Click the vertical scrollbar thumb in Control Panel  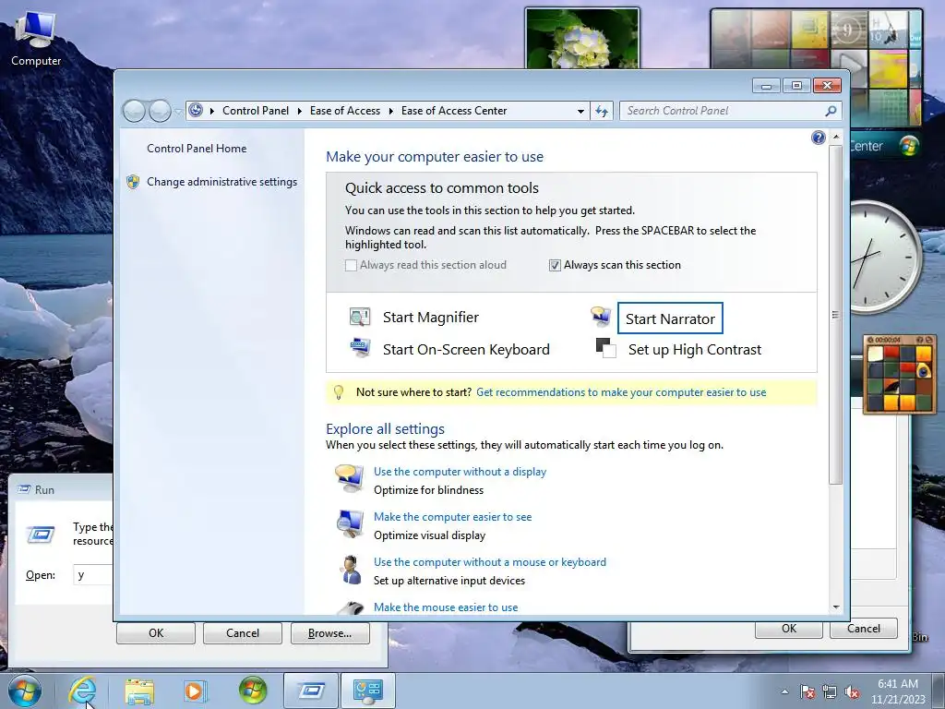pos(835,314)
